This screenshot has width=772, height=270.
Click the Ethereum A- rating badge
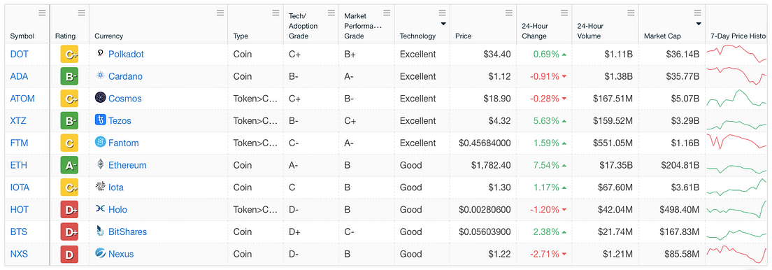click(69, 165)
